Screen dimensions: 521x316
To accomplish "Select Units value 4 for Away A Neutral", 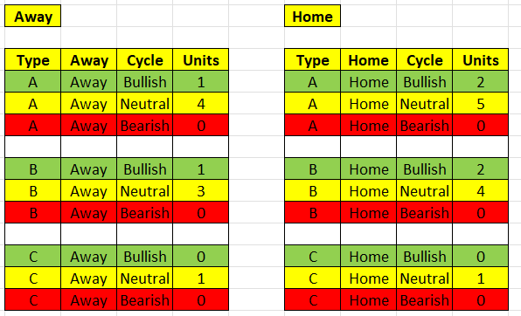I will 201,104.
